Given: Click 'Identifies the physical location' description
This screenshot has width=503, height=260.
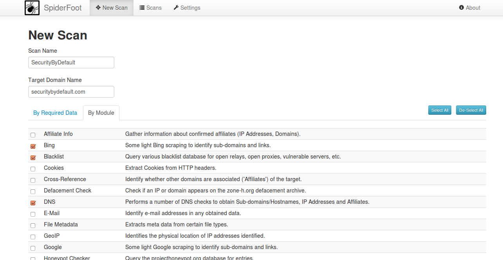Looking at the screenshot, I should 195,236.
